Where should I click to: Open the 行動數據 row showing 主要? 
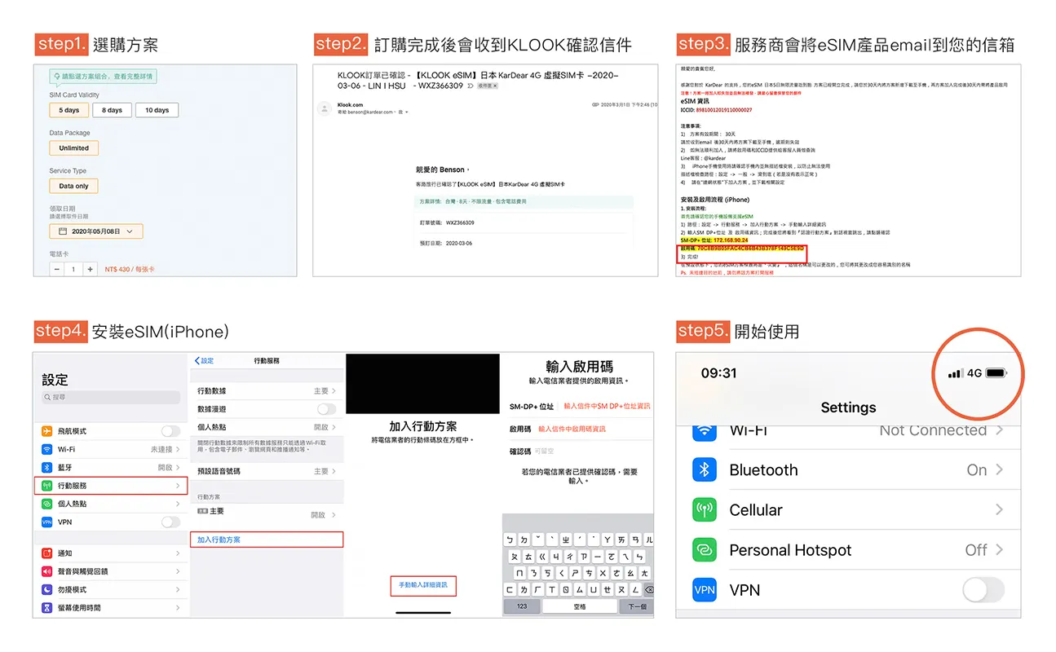[x=267, y=391]
